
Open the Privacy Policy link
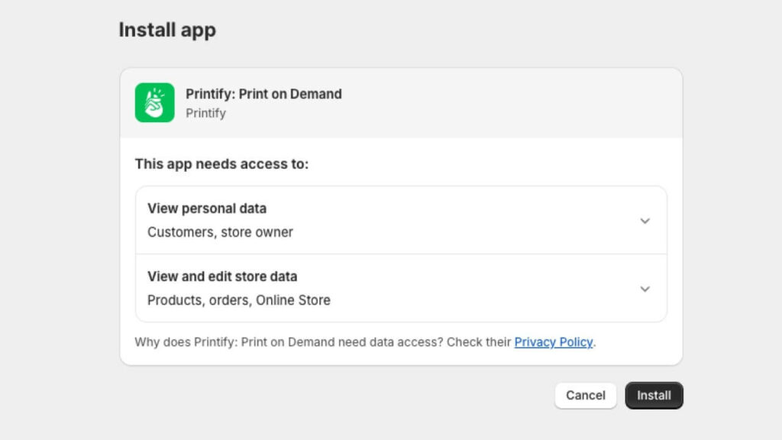pyautogui.click(x=553, y=342)
